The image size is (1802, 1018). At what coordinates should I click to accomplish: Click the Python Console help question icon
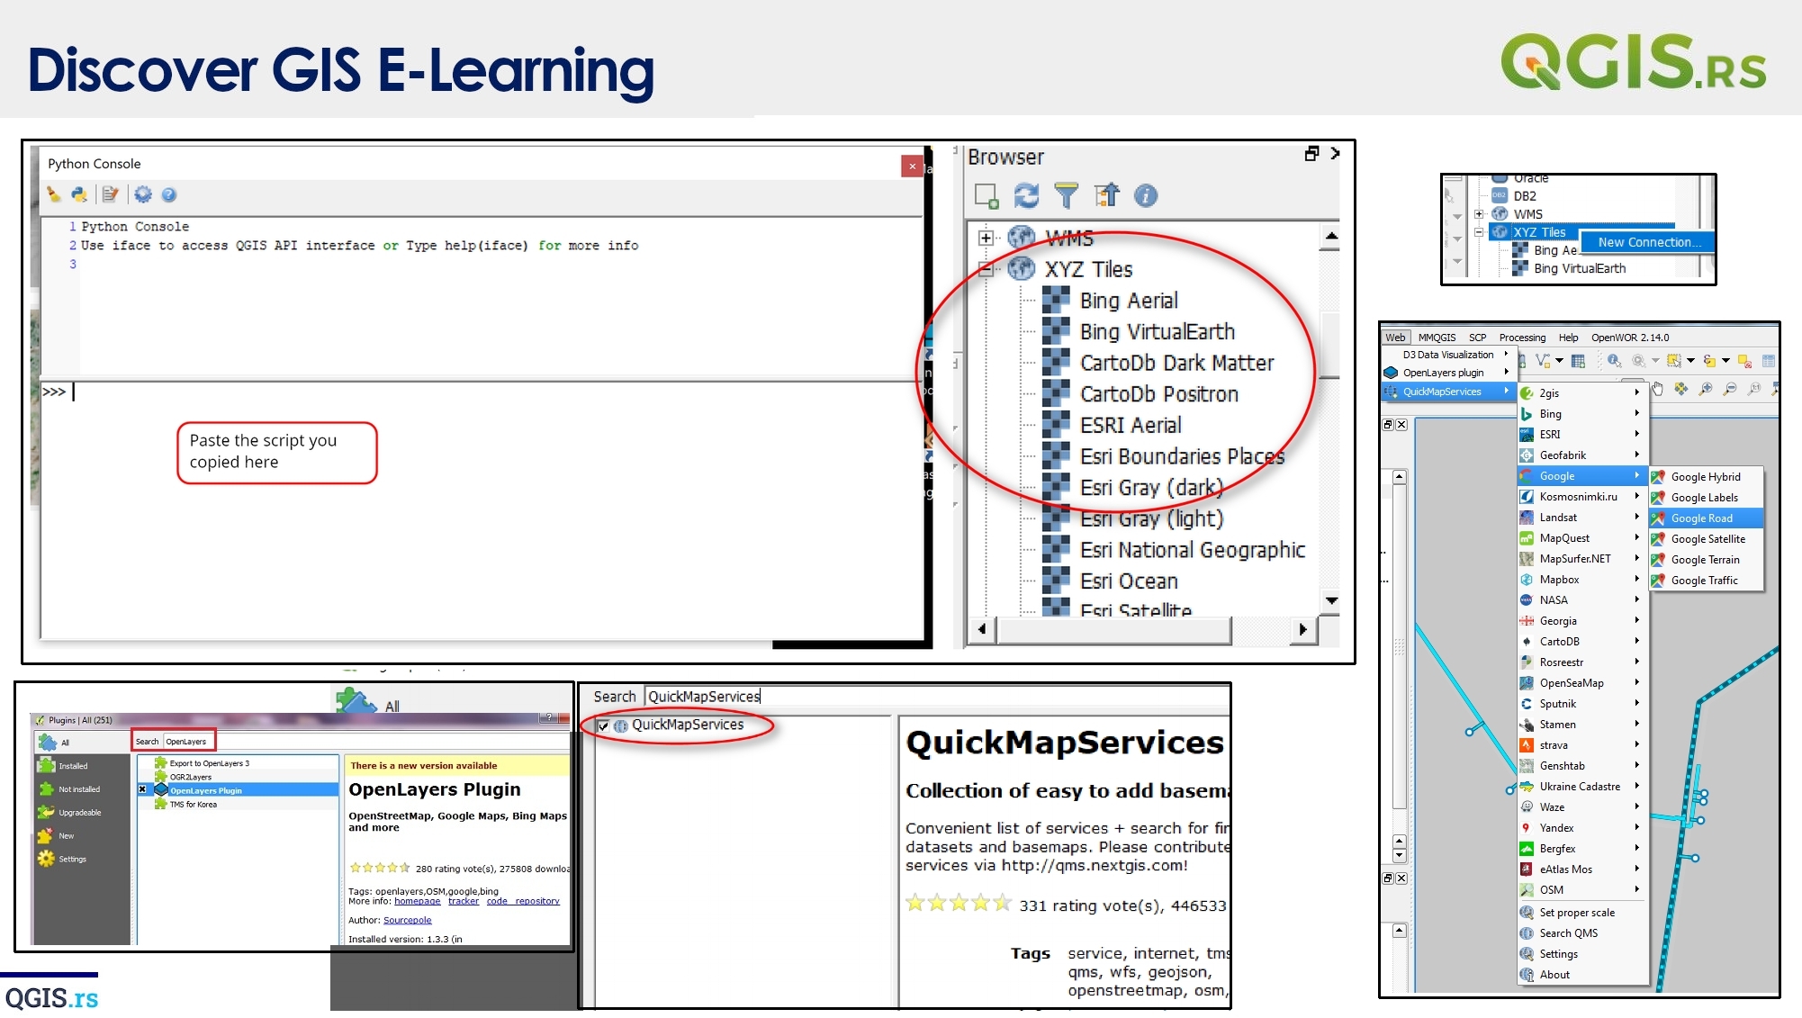(x=169, y=194)
